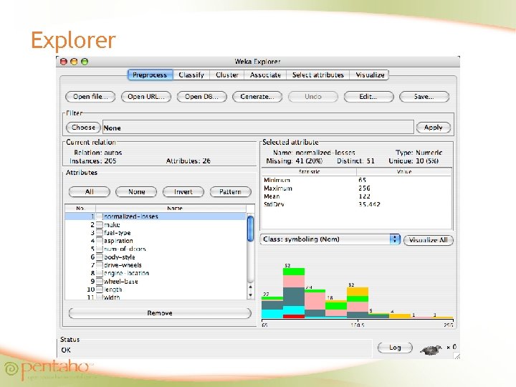Click the Open URL... button
The image size is (516, 387).
point(146,97)
